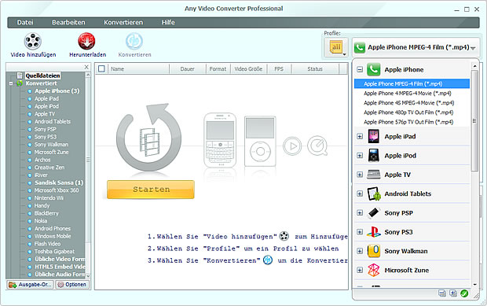Open the Hilfe menu

point(168,22)
